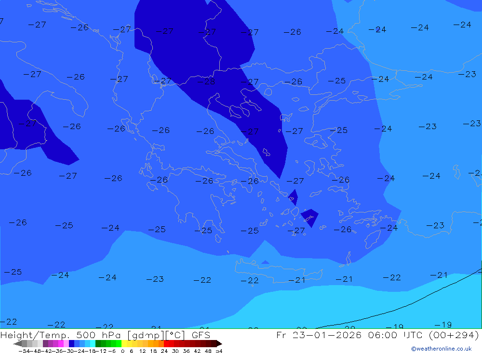Screen dimensions: 482x353
Task: Click the '36' legend scale label
Action: click(x=186, y=351)
